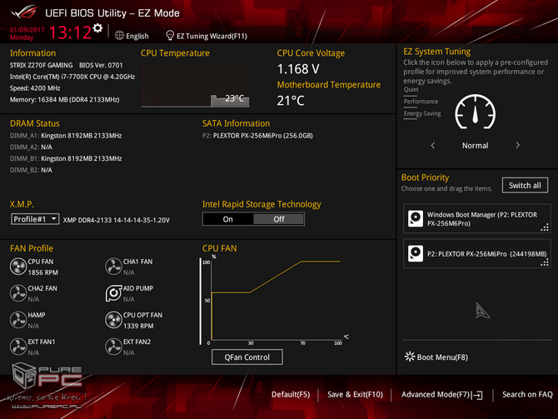Viewport: 558px width, 419px height.
Task: Click Memory: 16384 MB info line
Action: click(x=64, y=99)
